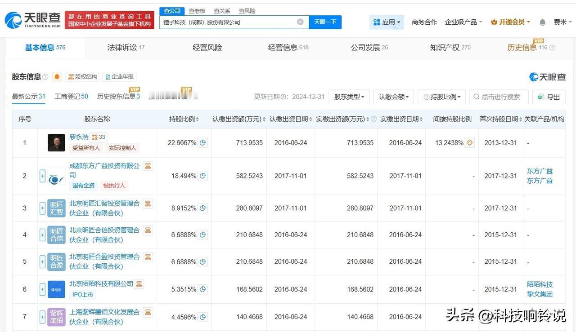Open the 企业级产品 dropdown

(463, 22)
